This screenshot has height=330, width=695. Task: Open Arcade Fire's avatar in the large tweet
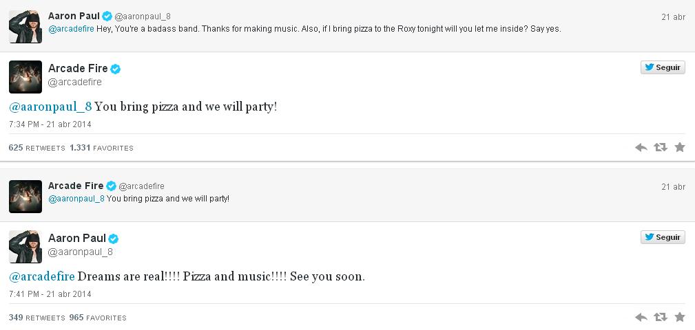pos(25,76)
